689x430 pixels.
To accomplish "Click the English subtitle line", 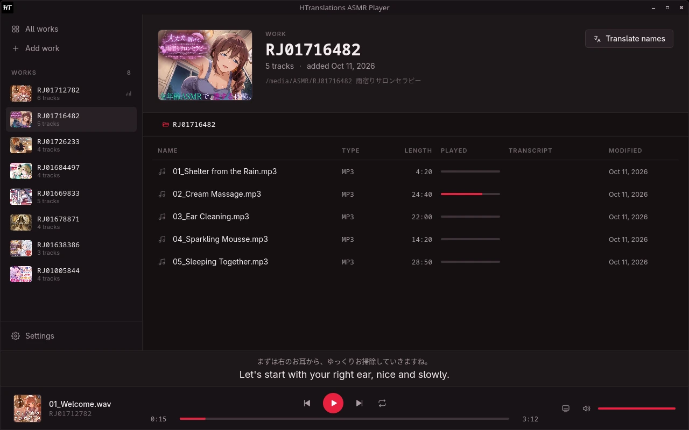I will [344, 375].
